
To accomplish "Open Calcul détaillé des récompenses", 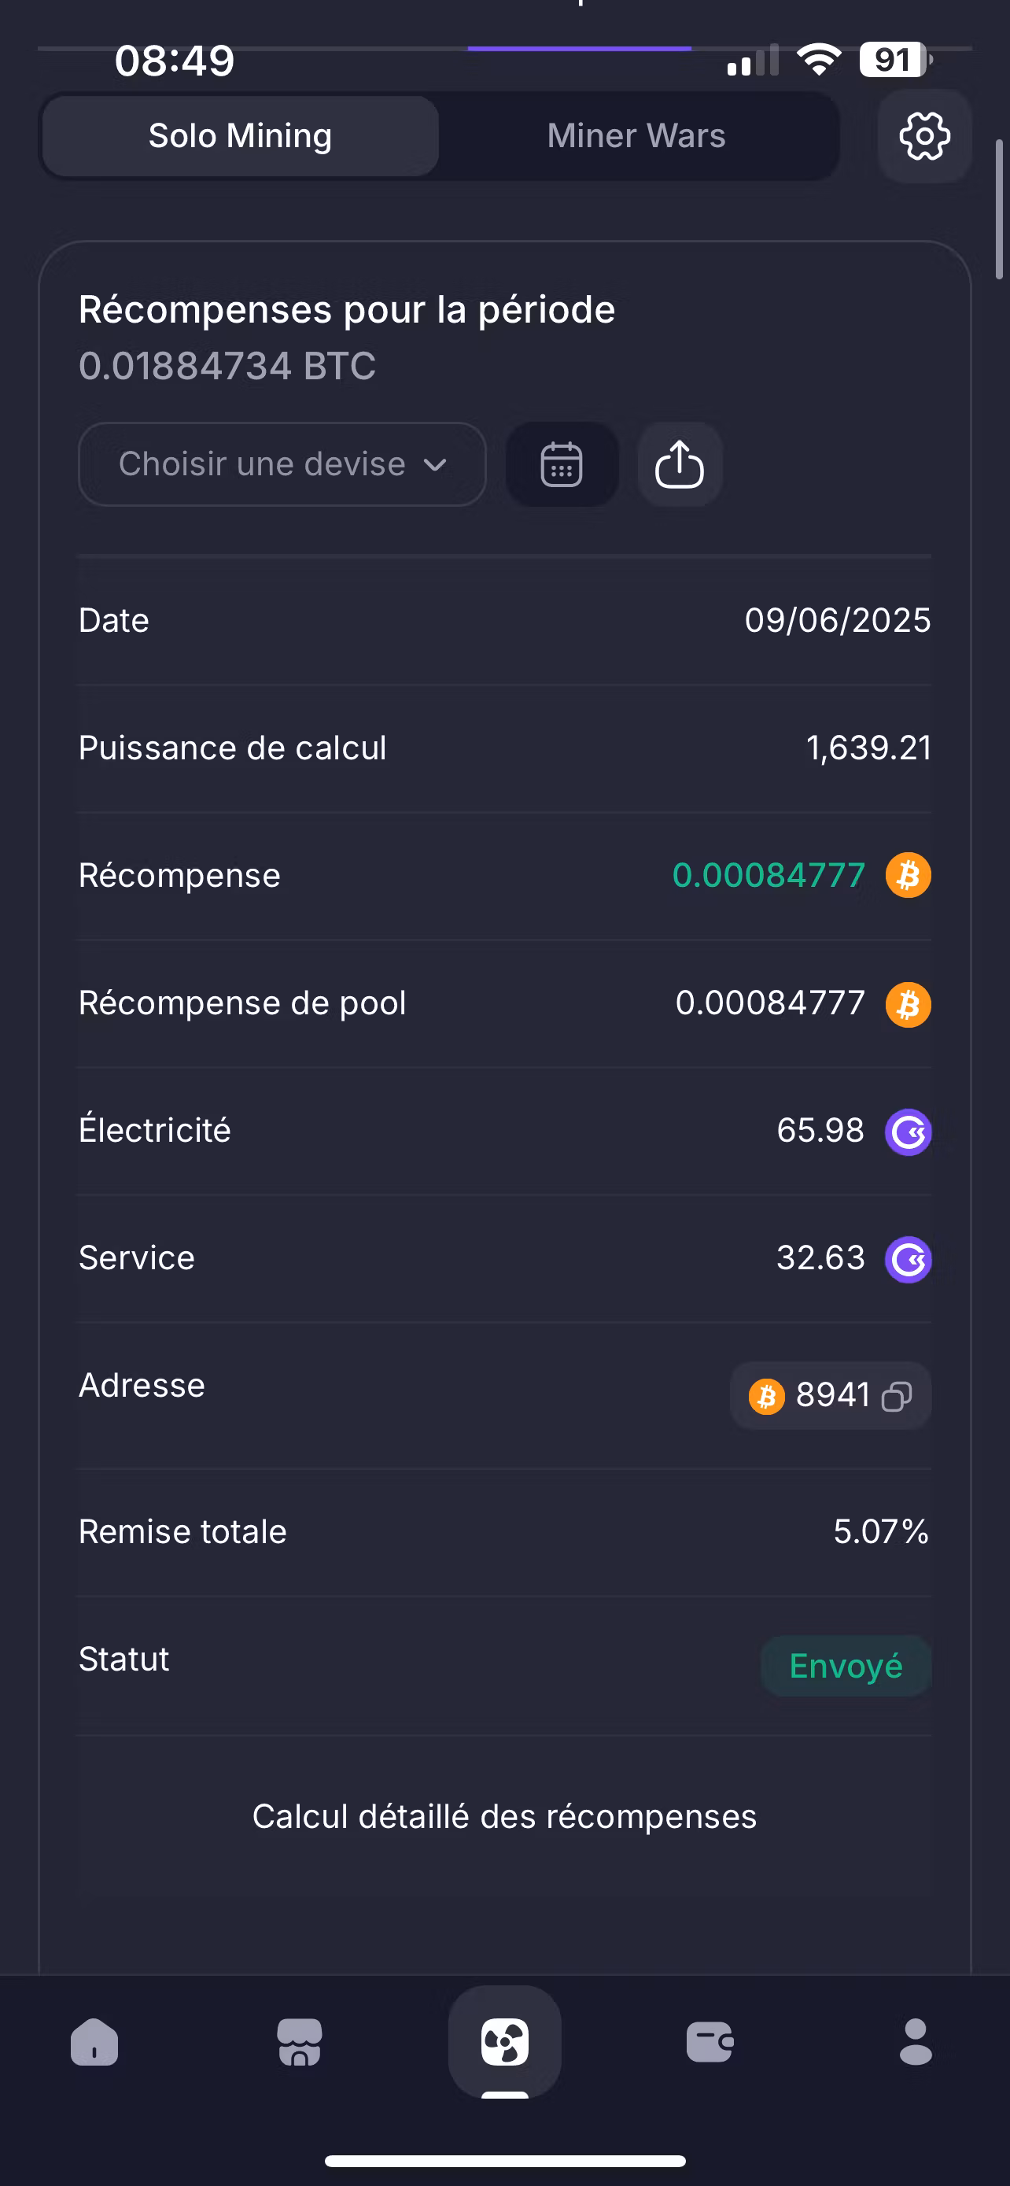I will click(x=504, y=1817).
